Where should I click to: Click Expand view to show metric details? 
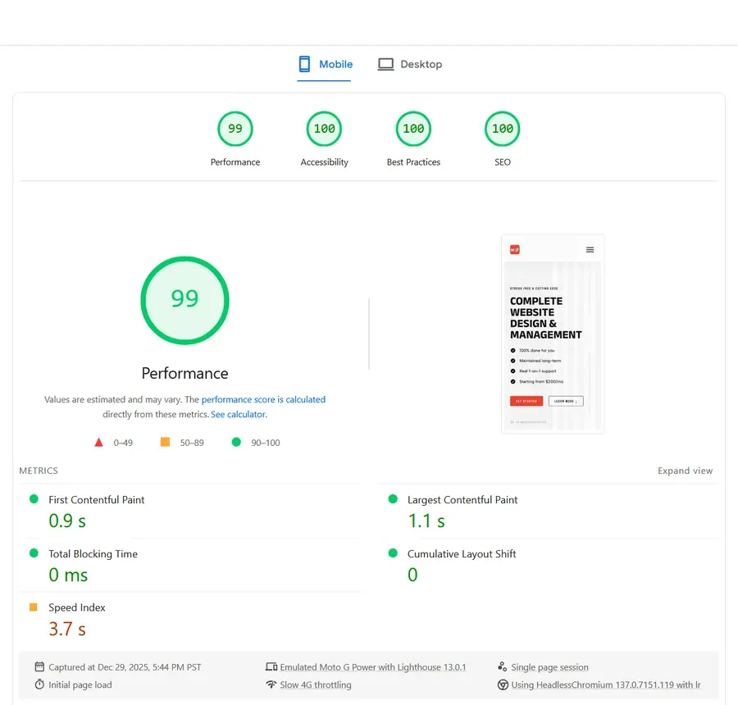point(685,471)
